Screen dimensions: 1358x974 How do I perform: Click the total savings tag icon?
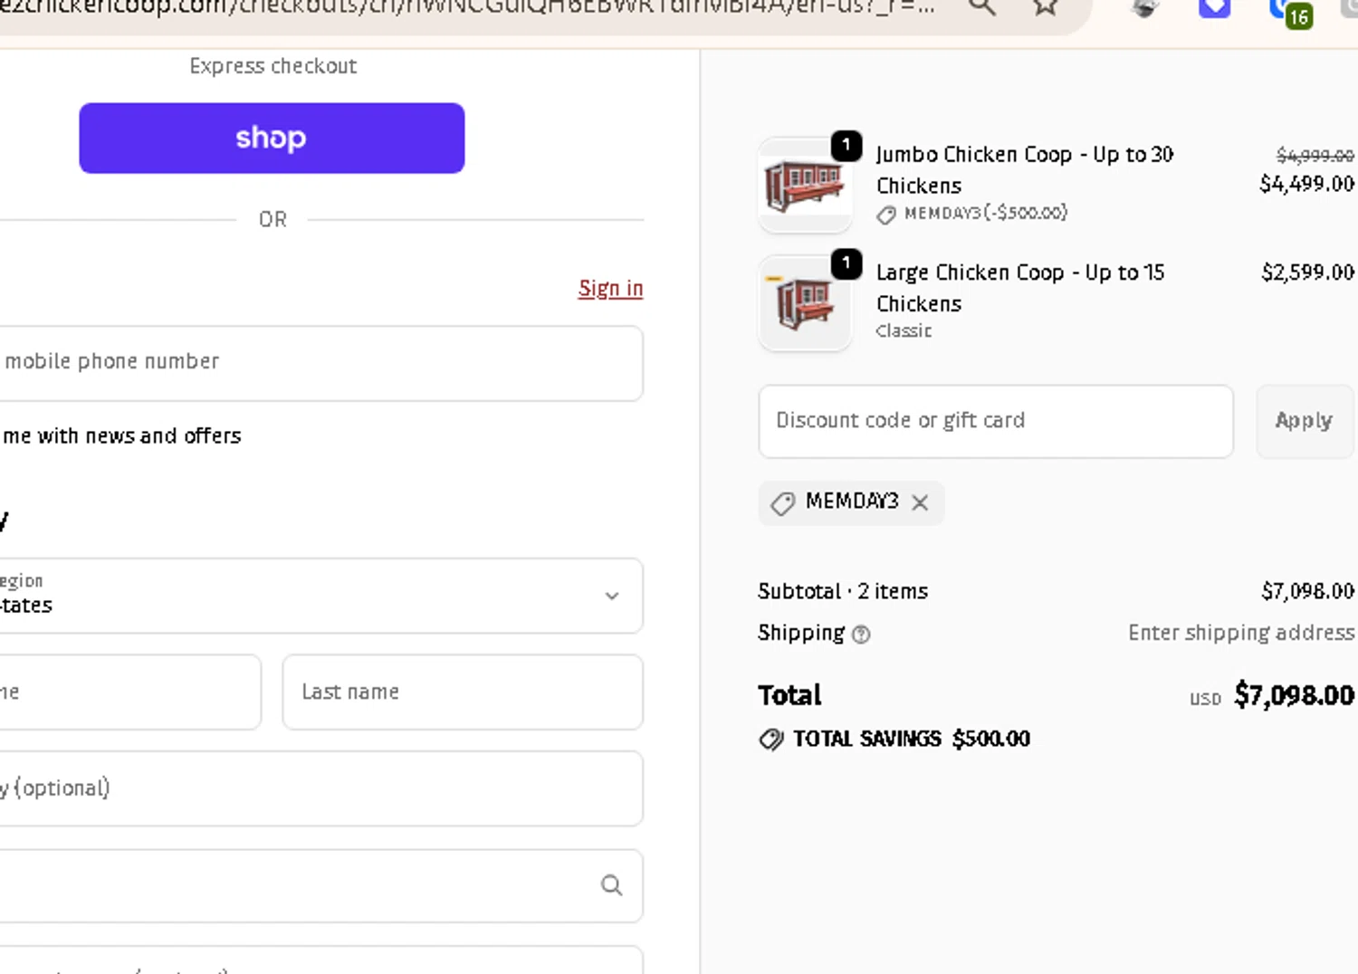(771, 740)
